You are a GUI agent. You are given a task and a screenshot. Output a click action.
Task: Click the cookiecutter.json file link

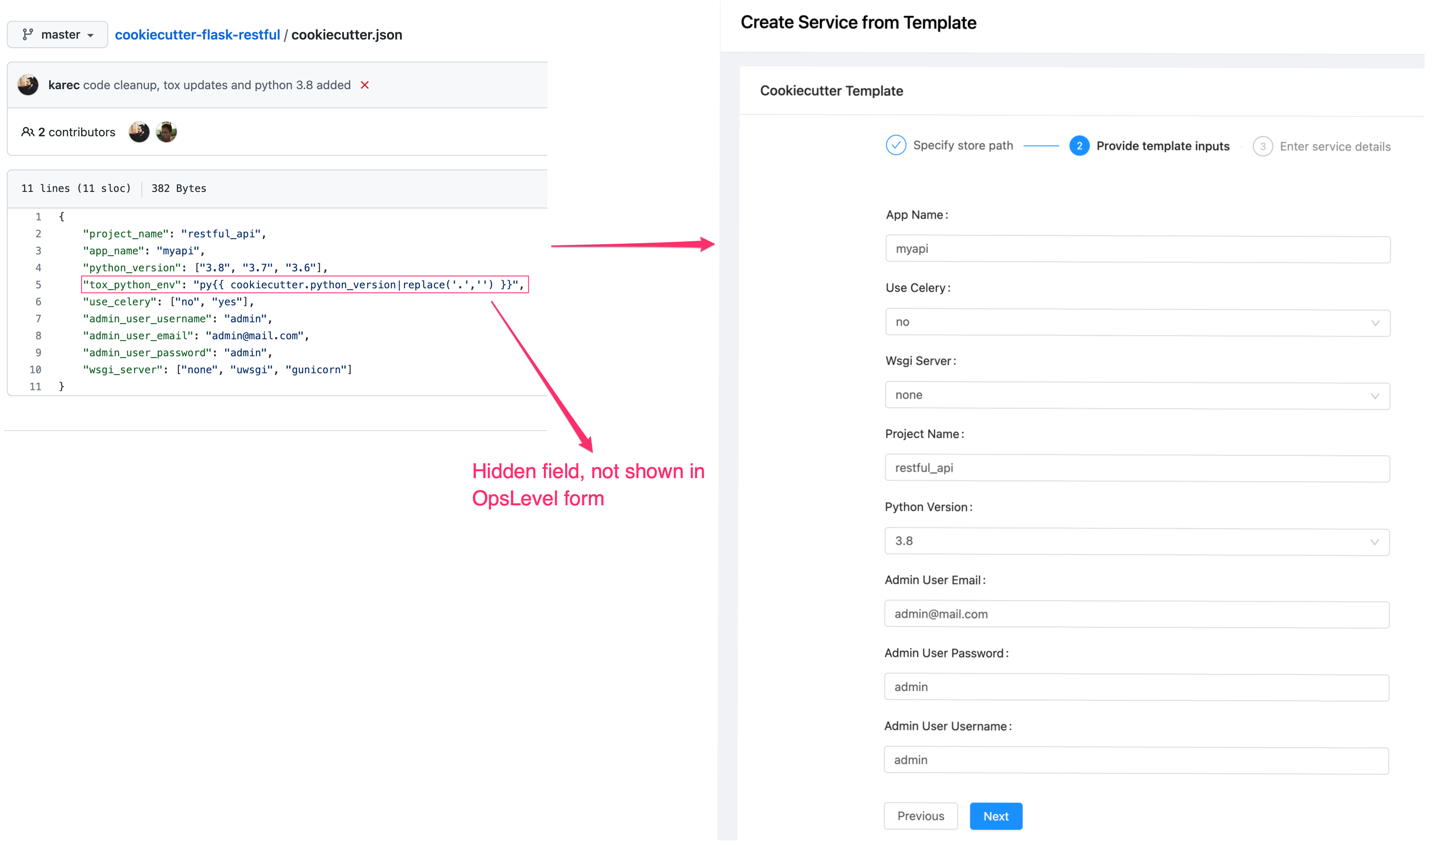coord(347,34)
